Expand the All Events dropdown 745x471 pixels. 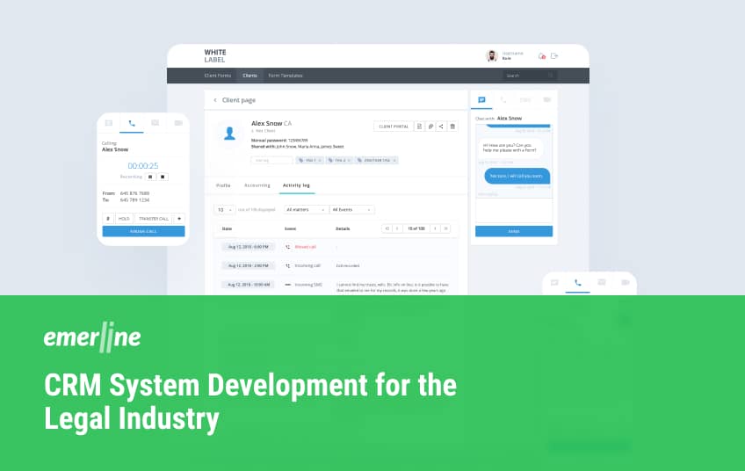click(351, 210)
